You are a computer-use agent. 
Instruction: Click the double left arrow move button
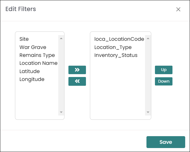tap(77, 81)
